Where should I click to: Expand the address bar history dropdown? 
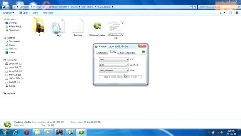coord(191,7)
